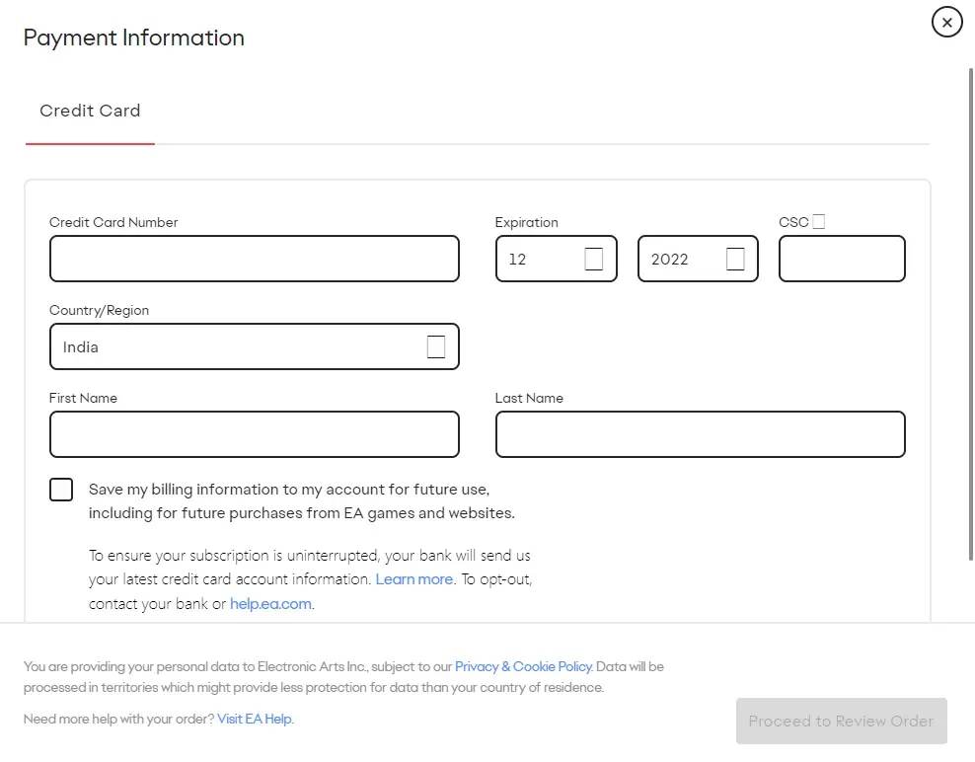The image size is (975, 762).
Task: Select the Credit Card tab
Action: pos(90,111)
